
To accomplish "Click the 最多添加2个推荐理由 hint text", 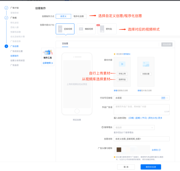I will pos(124,133).
